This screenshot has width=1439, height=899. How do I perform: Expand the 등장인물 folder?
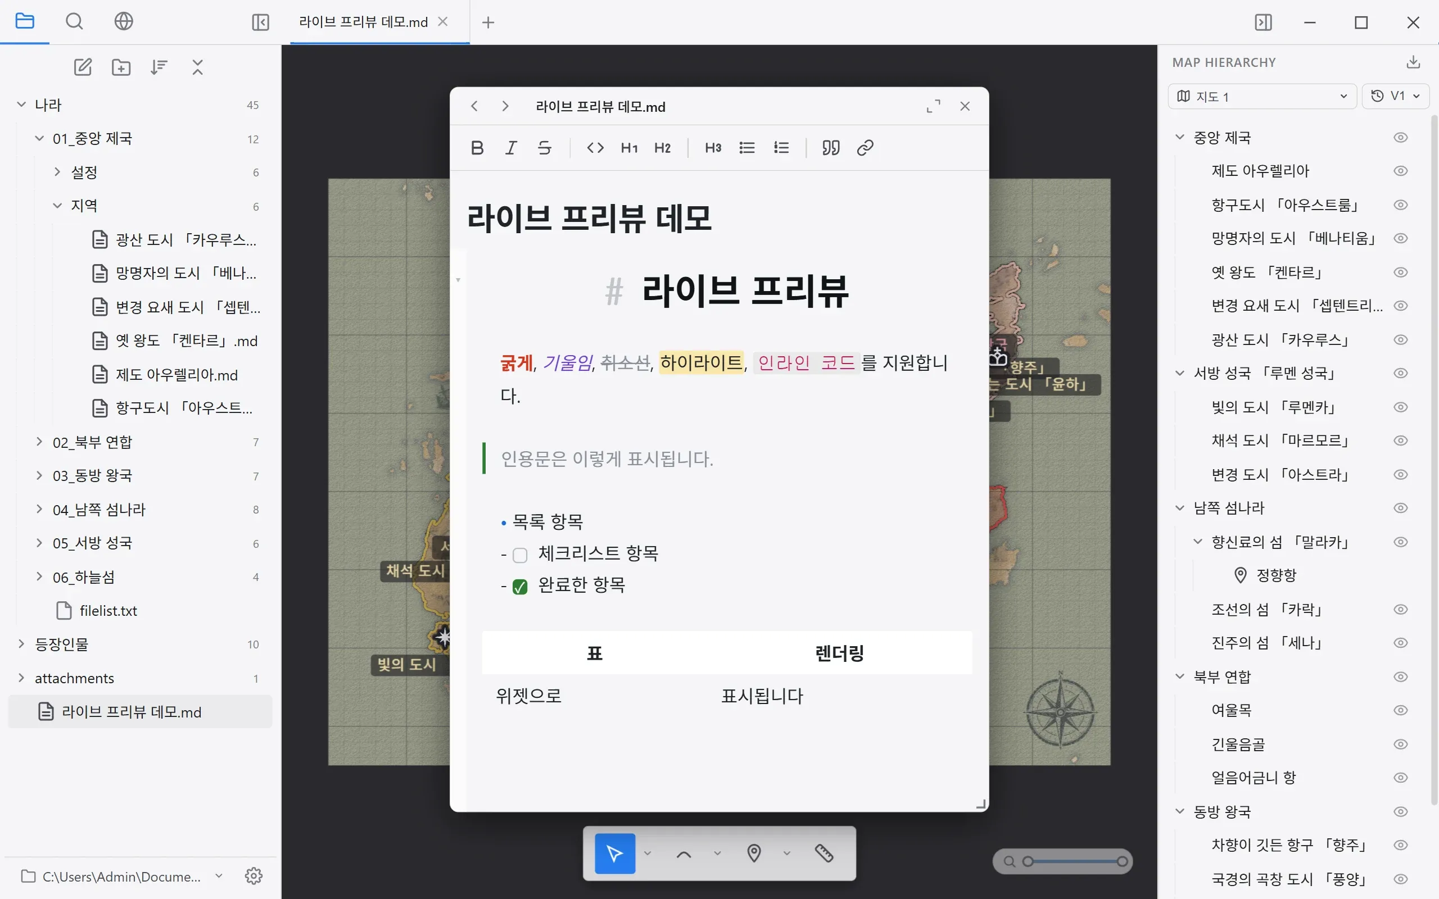point(21,644)
